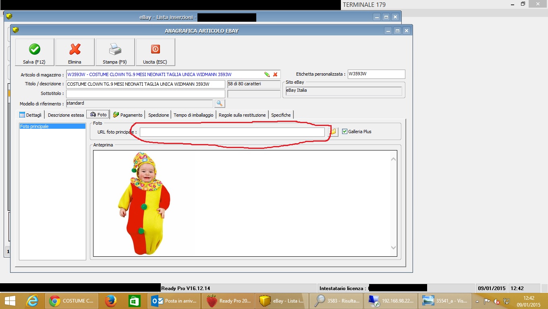
Task: Minimize the ANAGRAFICA ARTICOLO EBAY window
Action: (x=388, y=31)
